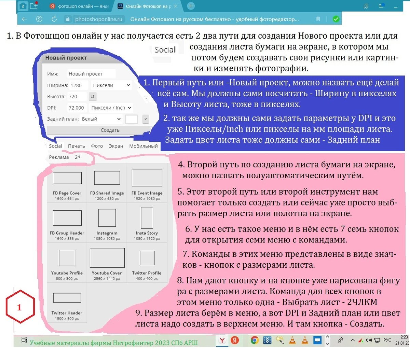Viewport: 410px width, 349px height.
Task: Click the swap width and height icon
Action: [93, 97]
